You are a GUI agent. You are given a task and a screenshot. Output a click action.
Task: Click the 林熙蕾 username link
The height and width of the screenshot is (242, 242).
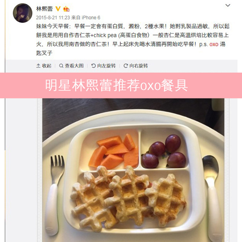[x=44, y=9]
